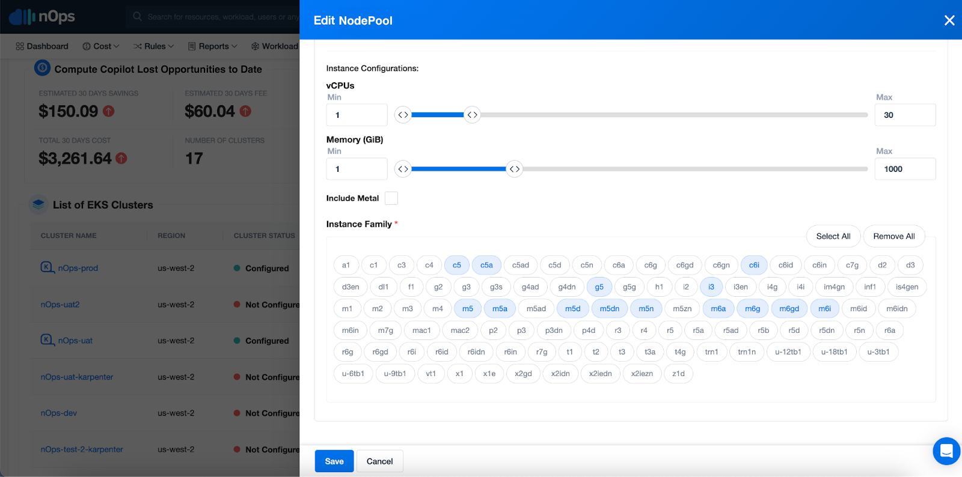962x477 pixels.
Task: Enable the p3dn instance family
Action: coord(554,330)
